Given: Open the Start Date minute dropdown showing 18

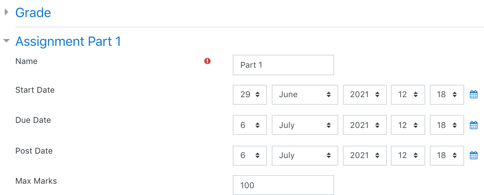Looking at the screenshot, I should pos(447,95).
